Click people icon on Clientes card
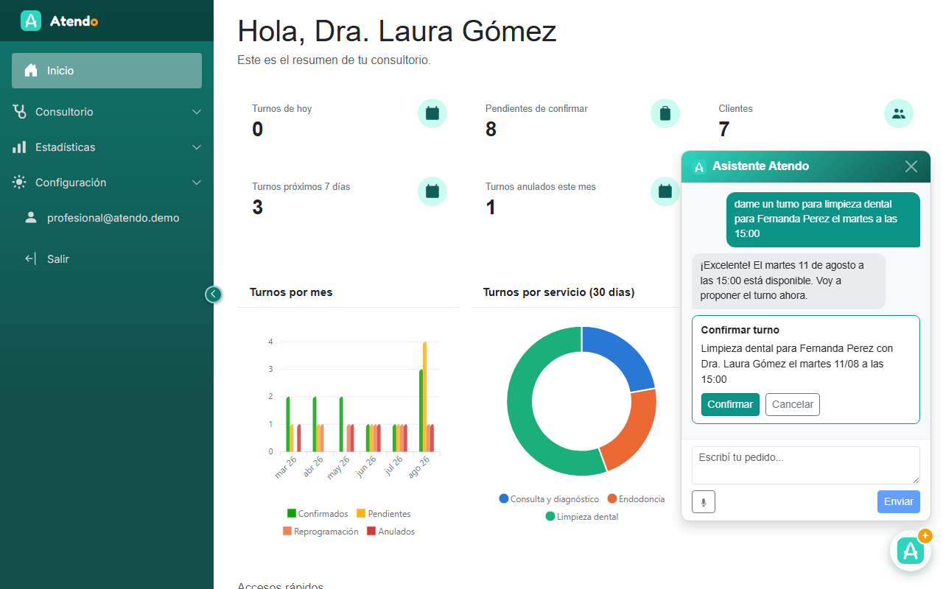This screenshot has width=943, height=589. click(x=899, y=113)
